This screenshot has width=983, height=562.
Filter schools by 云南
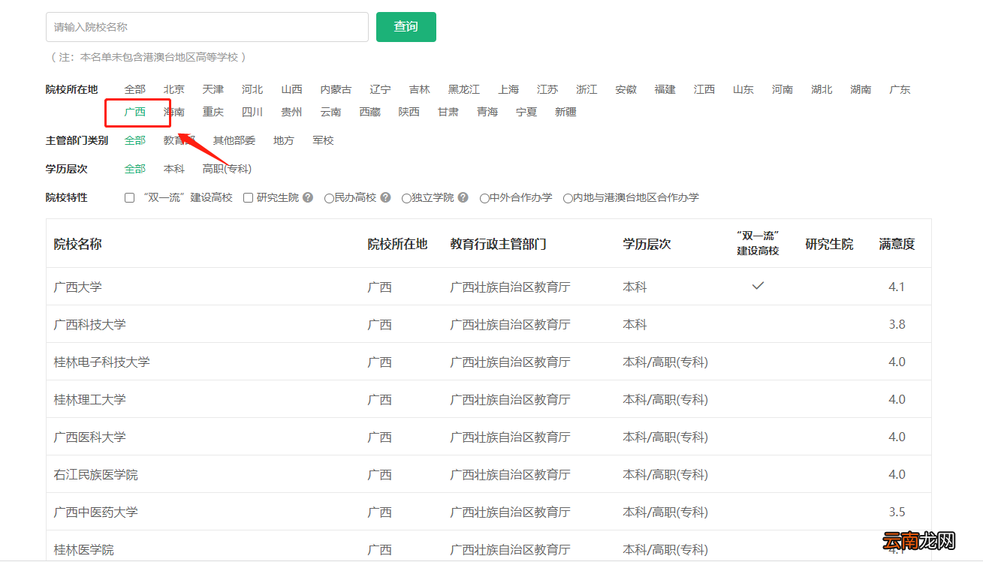coord(330,112)
